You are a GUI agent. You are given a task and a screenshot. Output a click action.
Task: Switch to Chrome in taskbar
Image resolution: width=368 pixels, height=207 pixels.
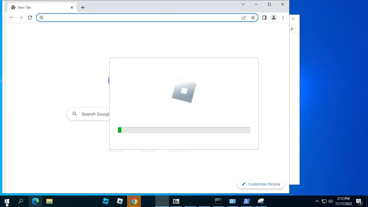[x=134, y=201]
